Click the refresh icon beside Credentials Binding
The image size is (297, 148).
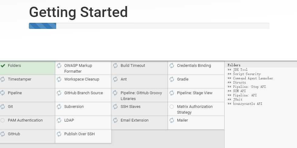coord(172,66)
